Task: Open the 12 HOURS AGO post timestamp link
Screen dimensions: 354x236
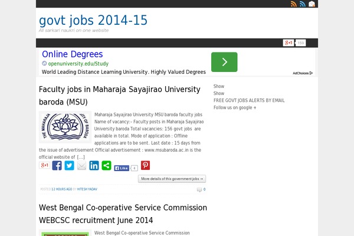Action: [61, 189]
